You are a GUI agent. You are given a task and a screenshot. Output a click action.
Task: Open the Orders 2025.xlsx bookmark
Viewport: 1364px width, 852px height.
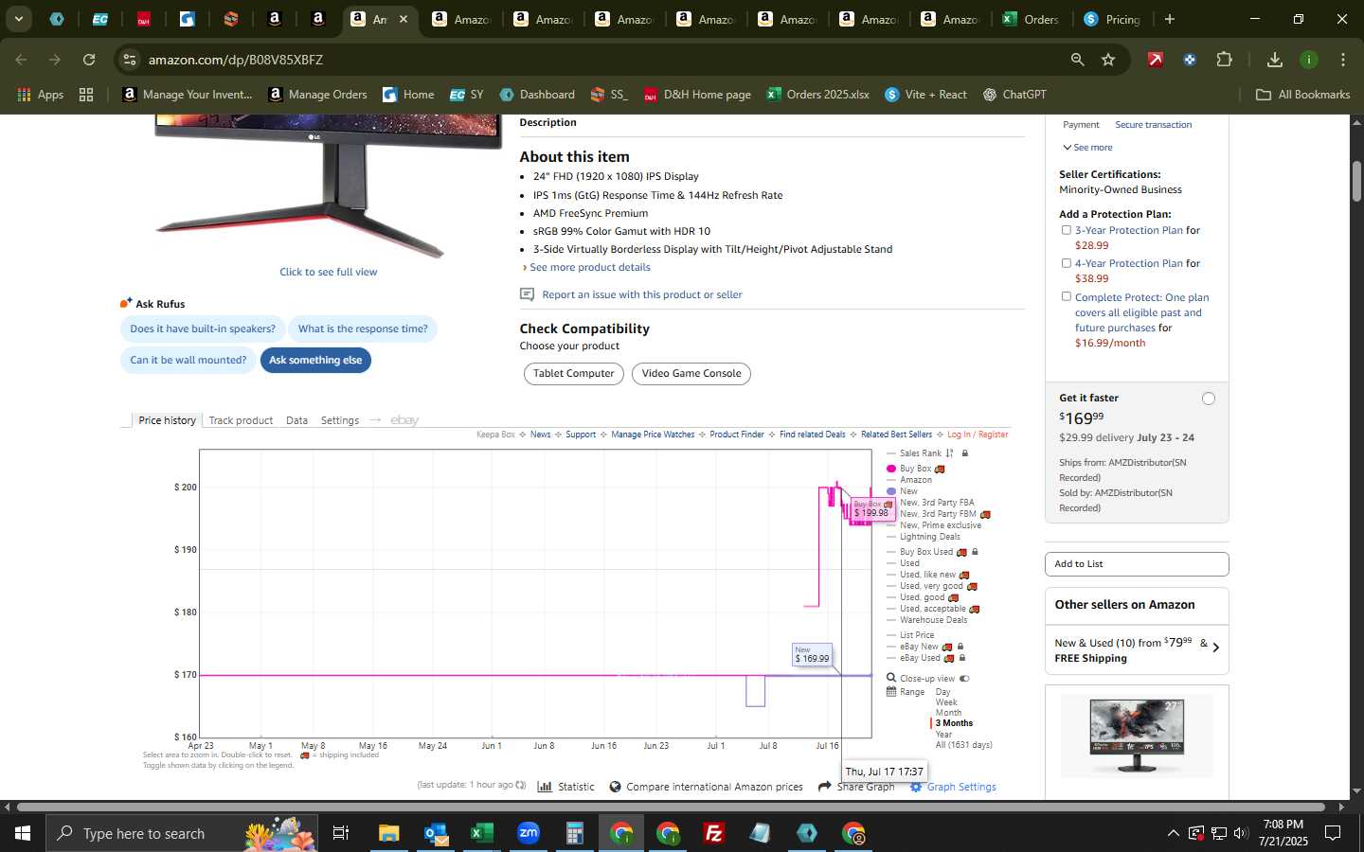click(817, 95)
